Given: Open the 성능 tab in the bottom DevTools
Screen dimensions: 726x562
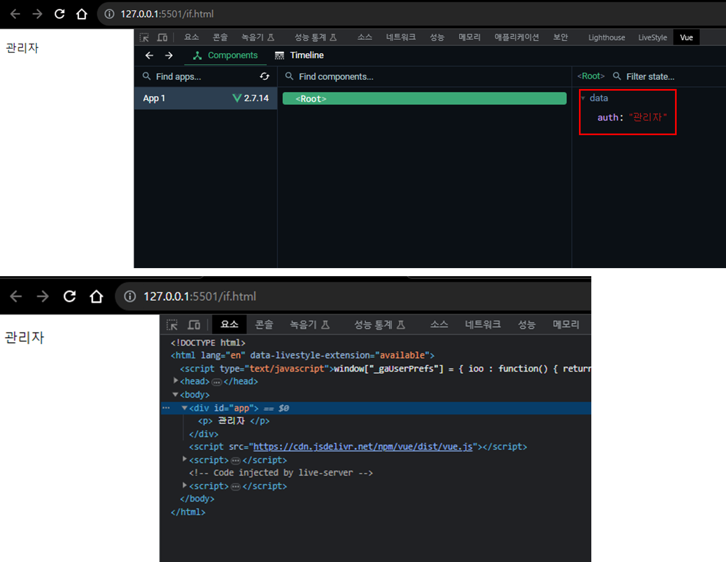Looking at the screenshot, I should pyautogui.click(x=526, y=324).
